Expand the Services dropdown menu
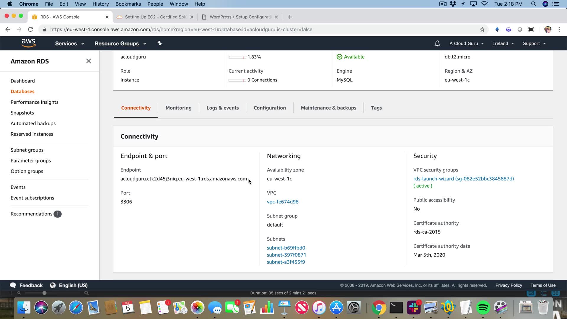 [x=69, y=43]
